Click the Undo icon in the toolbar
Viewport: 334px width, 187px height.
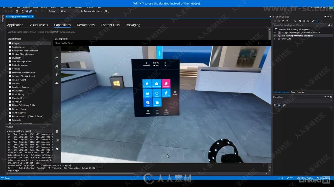tap(36, 11)
